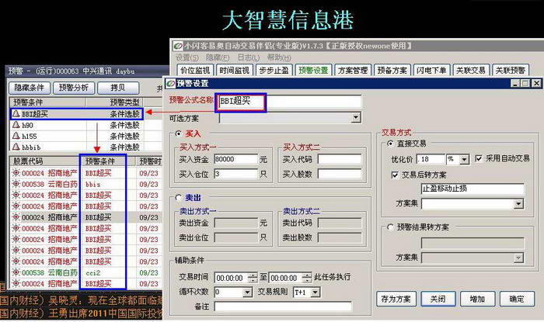The image size is (544, 322).
Task: Select the 买入 radio button
Action: pos(179,134)
